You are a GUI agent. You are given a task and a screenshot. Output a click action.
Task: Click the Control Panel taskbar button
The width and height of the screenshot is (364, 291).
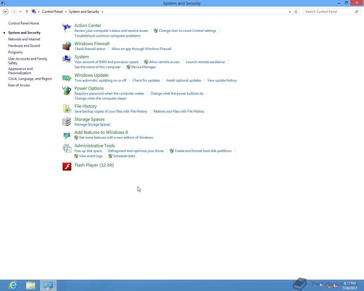pos(48,285)
